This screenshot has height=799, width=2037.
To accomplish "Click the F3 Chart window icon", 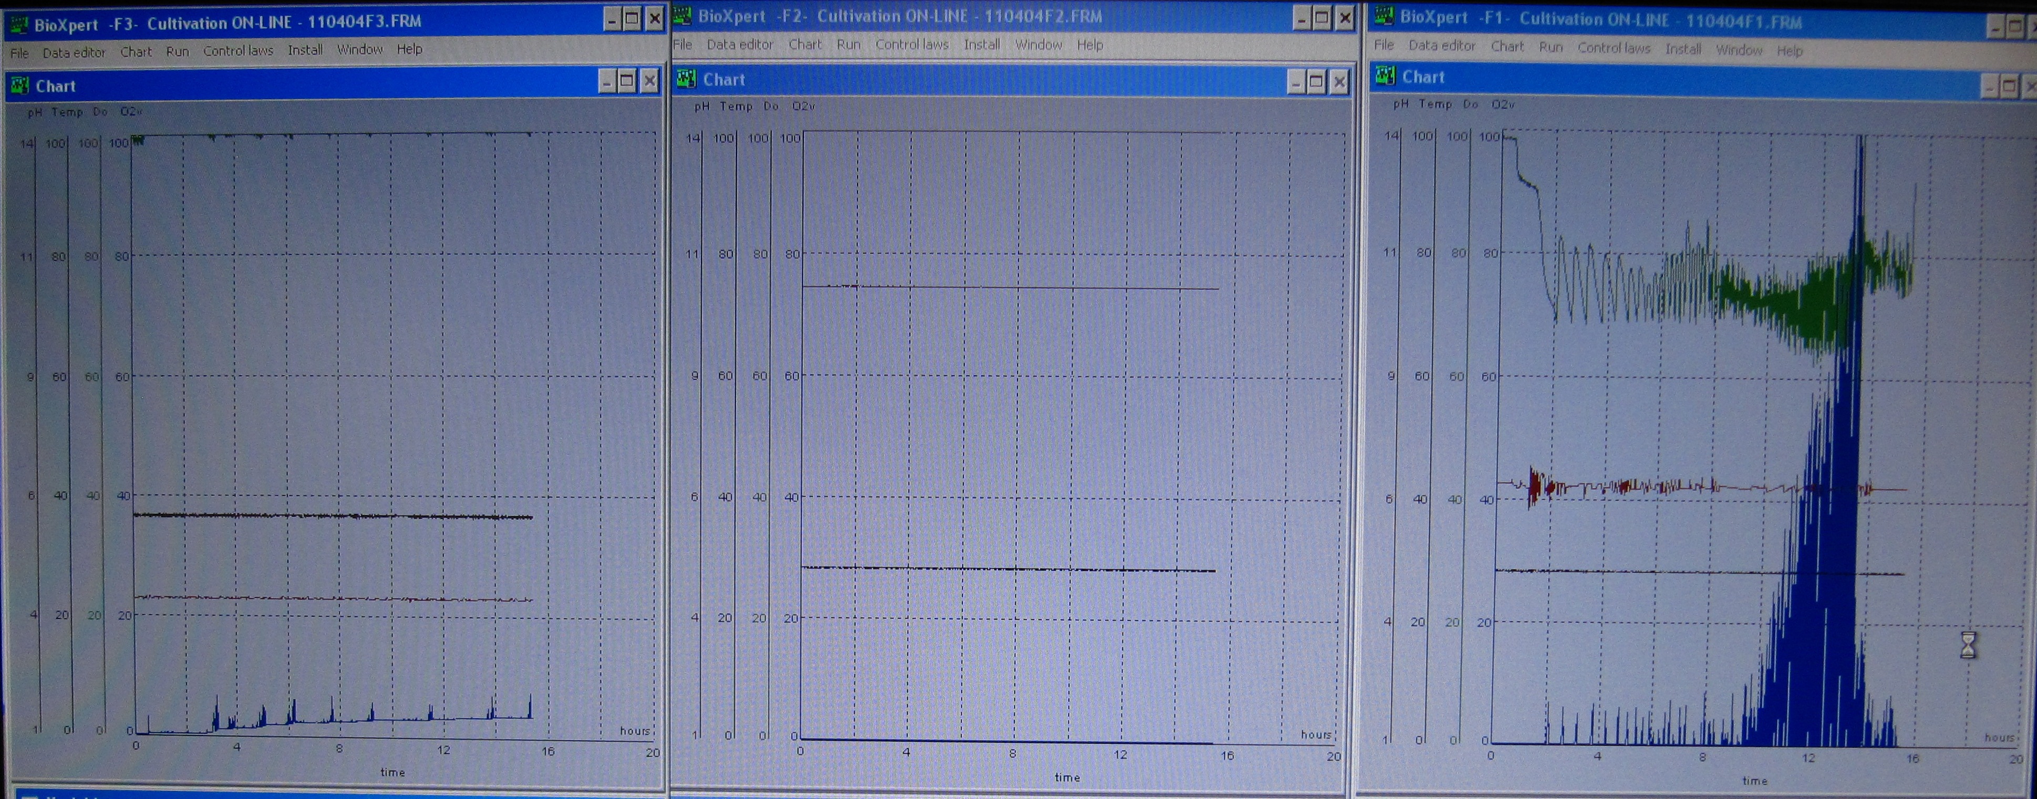I will [x=20, y=86].
